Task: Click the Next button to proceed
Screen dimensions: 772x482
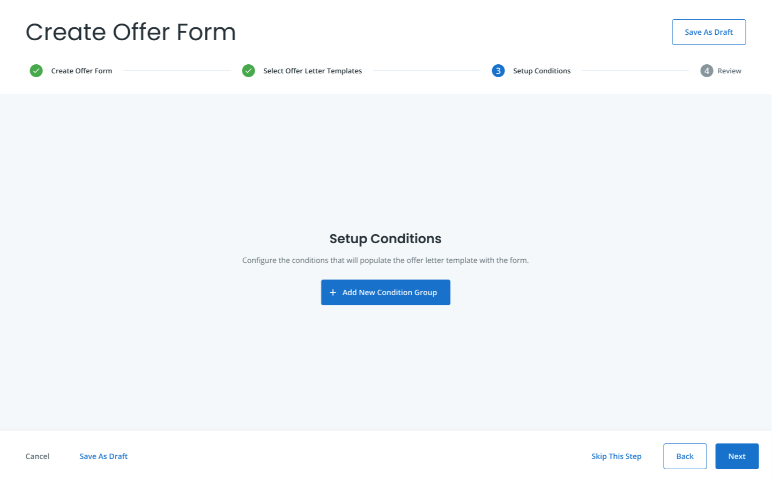Action: (x=737, y=456)
